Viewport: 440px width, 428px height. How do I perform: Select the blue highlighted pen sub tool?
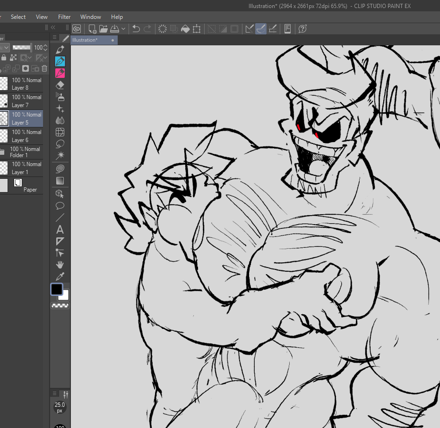[x=60, y=61]
